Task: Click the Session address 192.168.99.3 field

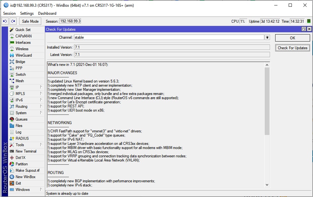Action: [70, 21]
